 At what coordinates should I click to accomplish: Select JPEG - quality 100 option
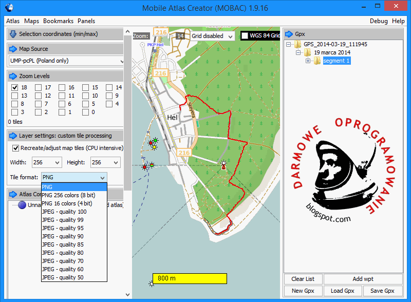point(74,212)
